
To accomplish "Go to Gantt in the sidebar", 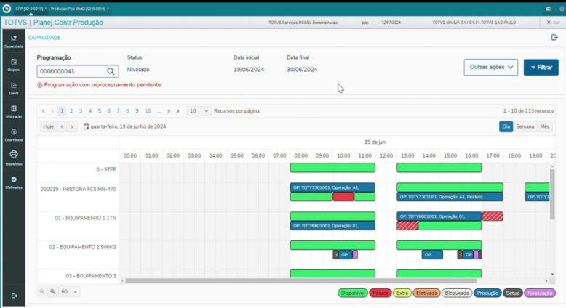I will tap(14, 87).
